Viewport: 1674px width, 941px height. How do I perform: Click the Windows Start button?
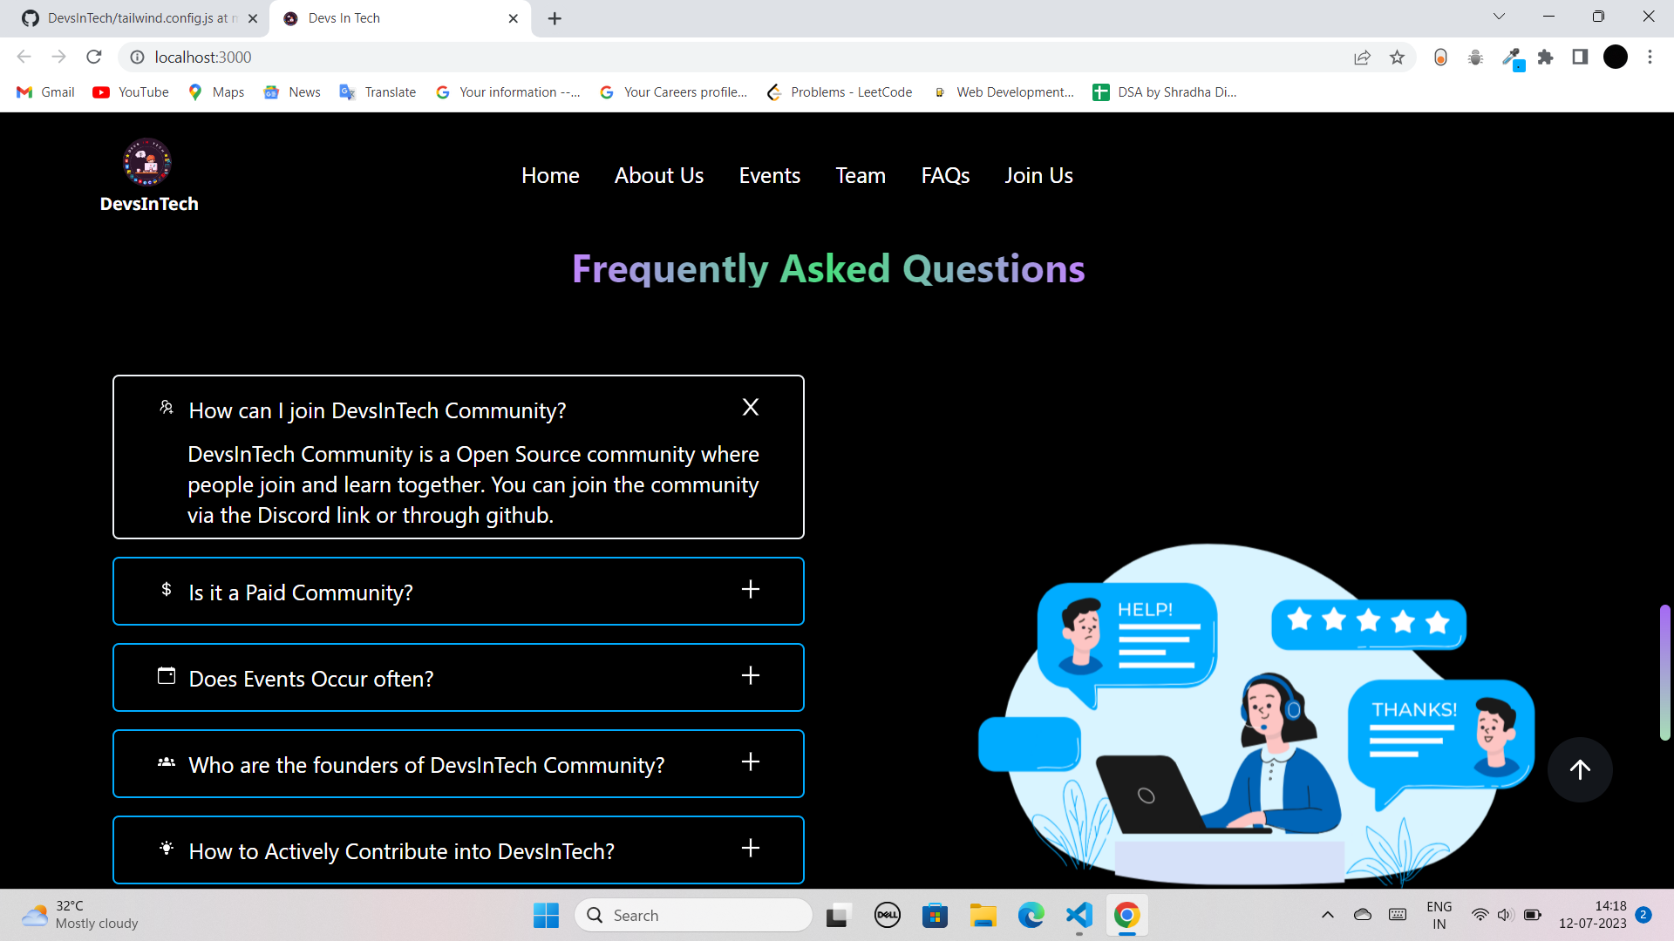(x=546, y=915)
